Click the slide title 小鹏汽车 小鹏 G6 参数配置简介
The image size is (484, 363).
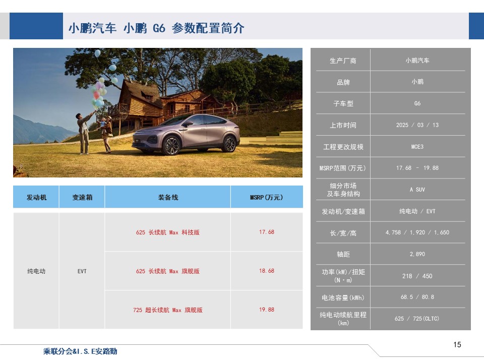pos(156,28)
